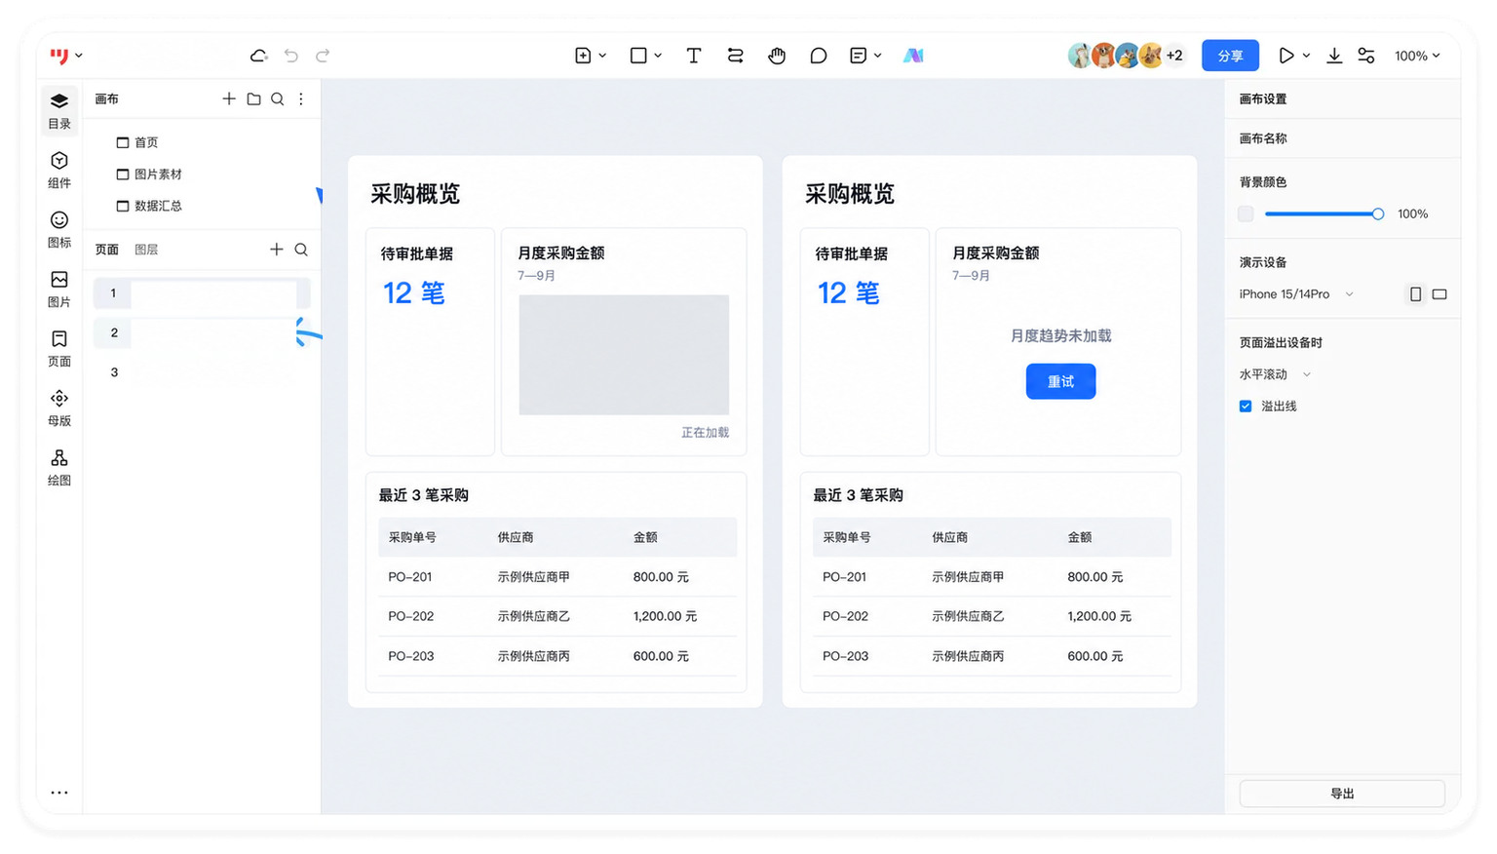1497x854 pixels.
Task: Click the loading chart placeholder
Action: tap(624, 355)
